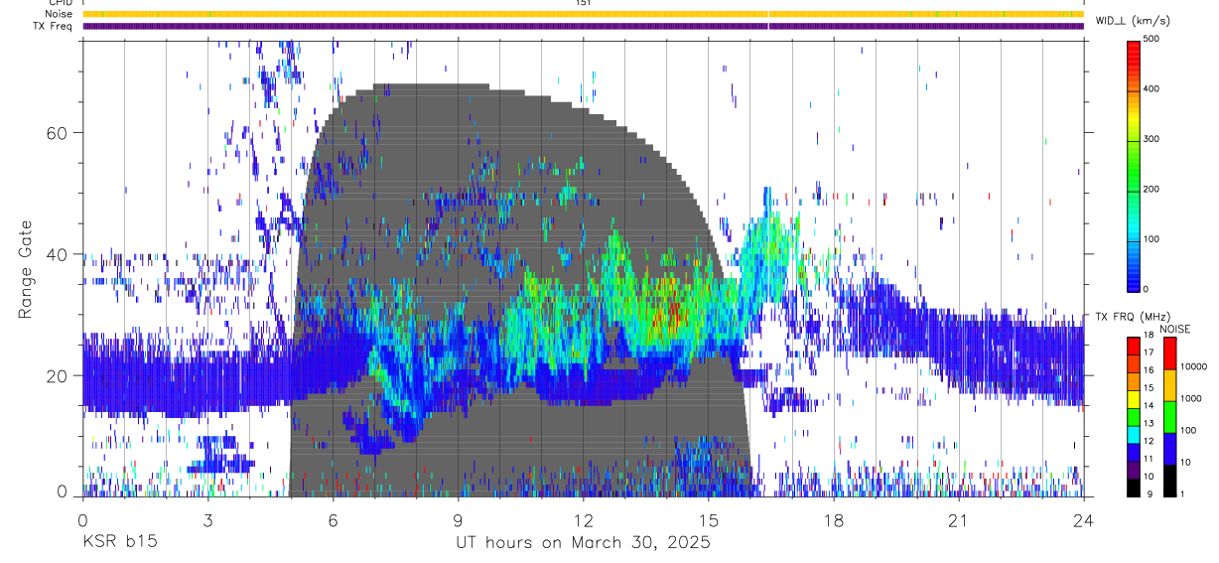Click the 12 tick on UT hours axis
Screen dimensions: 1219x563
point(584,519)
